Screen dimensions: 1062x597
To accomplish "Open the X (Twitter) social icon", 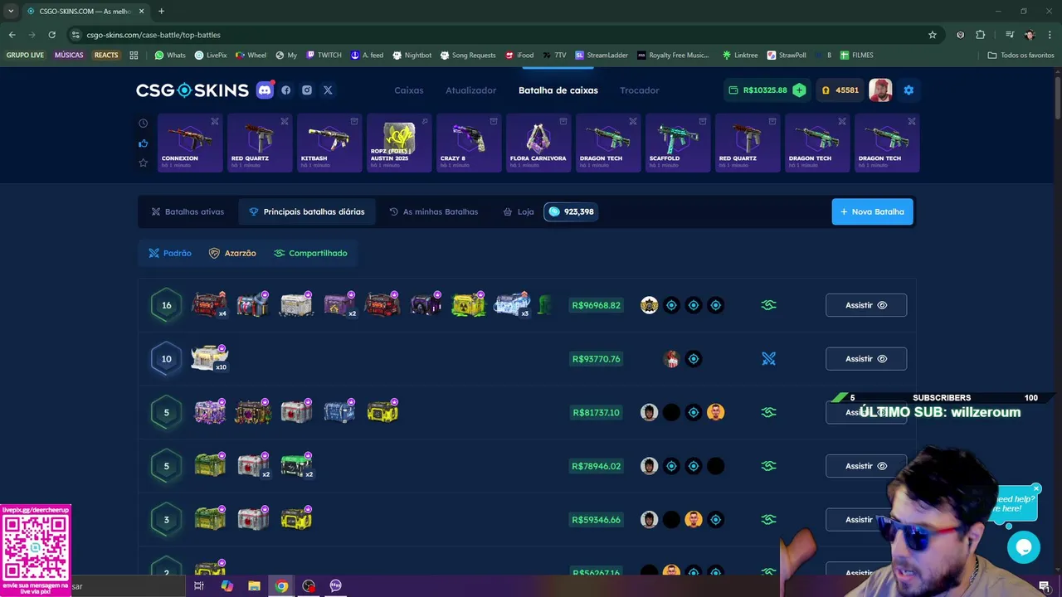I will (328, 90).
